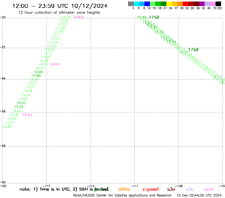The height and width of the screenshot is (198, 225).
Task: Click the pink time label 1445
Action: 78,17
